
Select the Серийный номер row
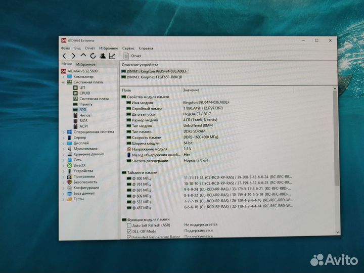174,108
